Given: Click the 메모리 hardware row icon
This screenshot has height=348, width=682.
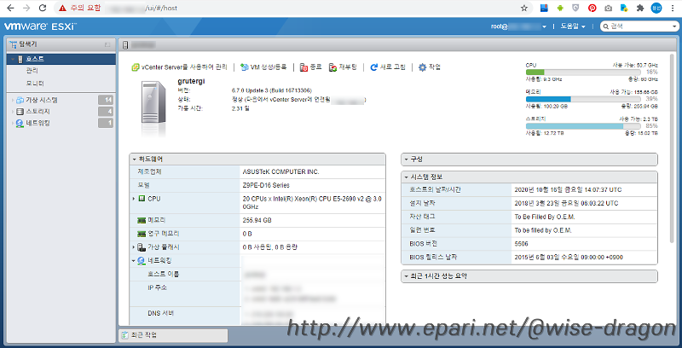Looking at the screenshot, I should 141,221.
